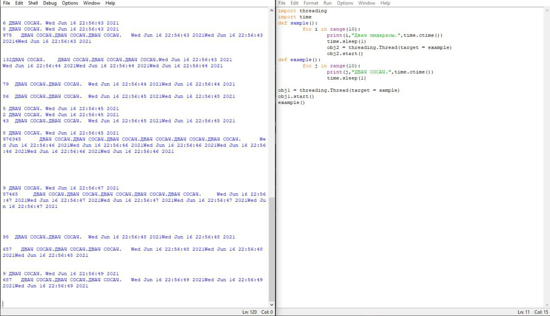Click the final 'example()' call line
This screenshot has height=316, width=550.
(292, 103)
